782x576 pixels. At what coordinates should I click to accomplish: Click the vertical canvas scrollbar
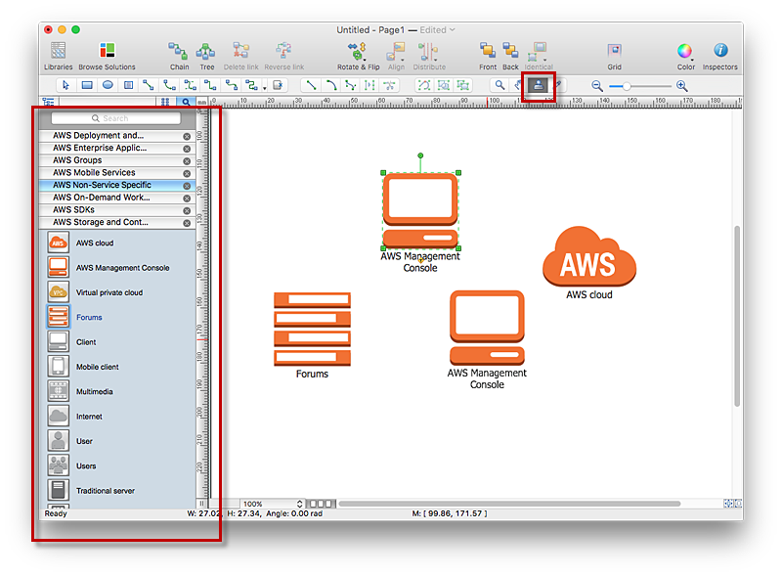point(737,316)
